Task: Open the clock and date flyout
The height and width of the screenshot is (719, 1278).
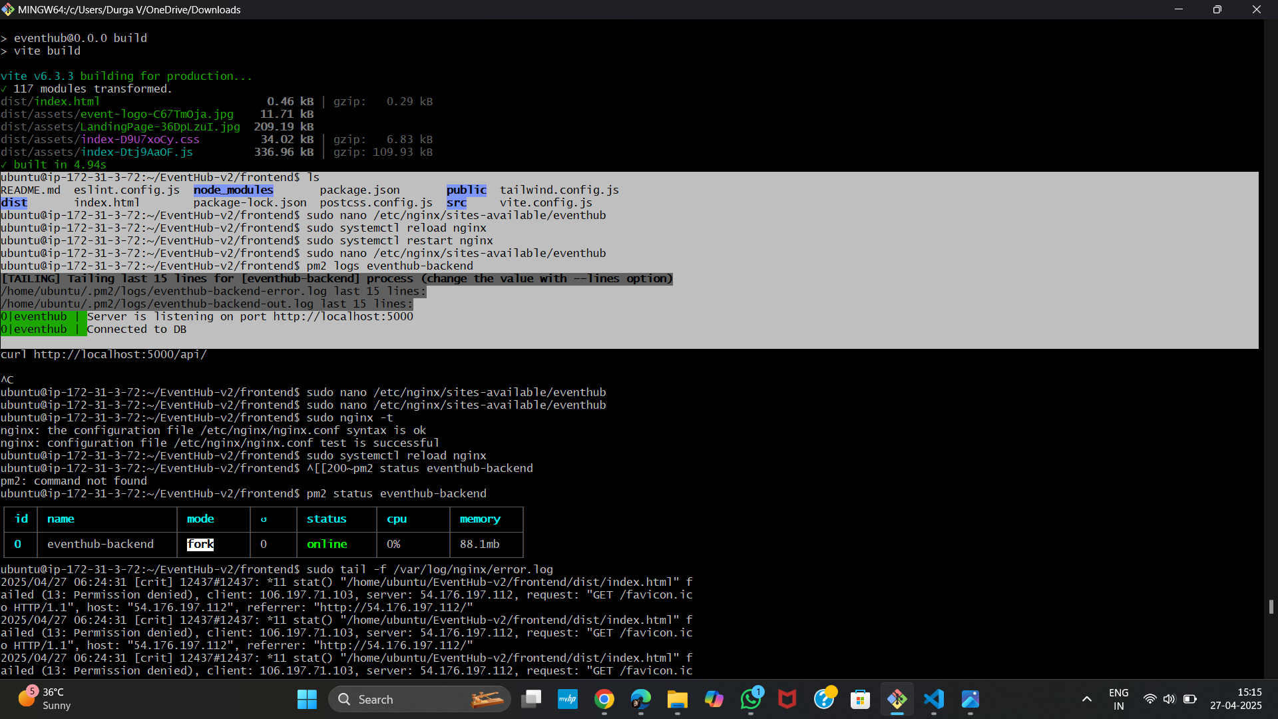Action: (x=1236, y=699)
